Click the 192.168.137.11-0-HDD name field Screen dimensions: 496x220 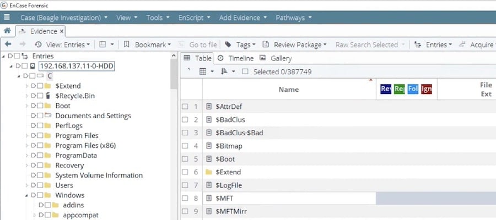[x=77, y=66]
